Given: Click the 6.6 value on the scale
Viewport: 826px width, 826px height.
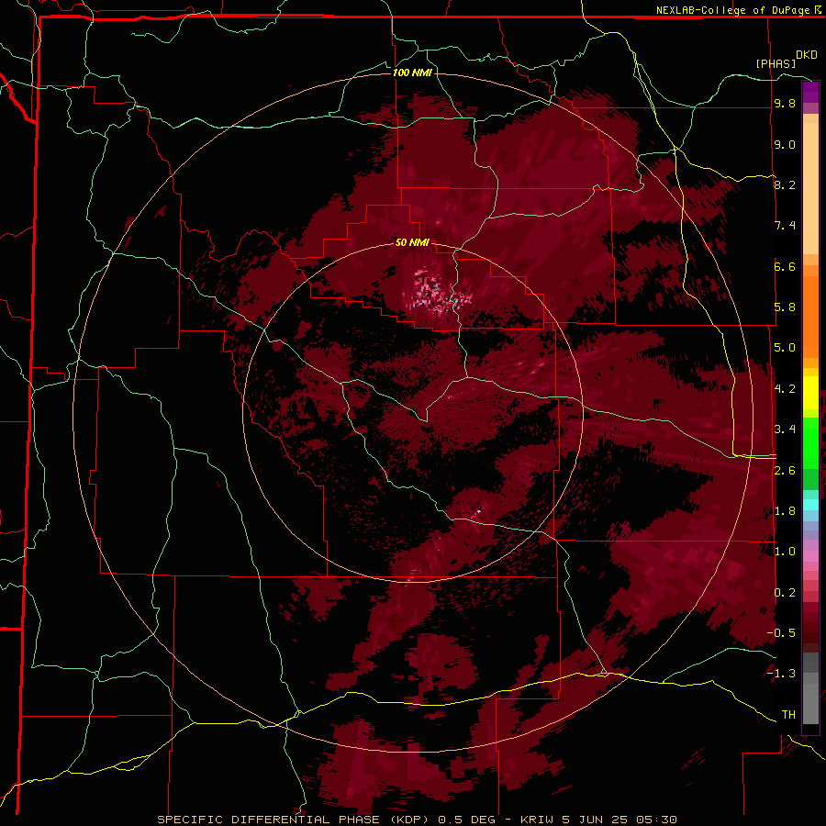Looking at the screenshot, I should pyautogui.click(x=785, y=266).
